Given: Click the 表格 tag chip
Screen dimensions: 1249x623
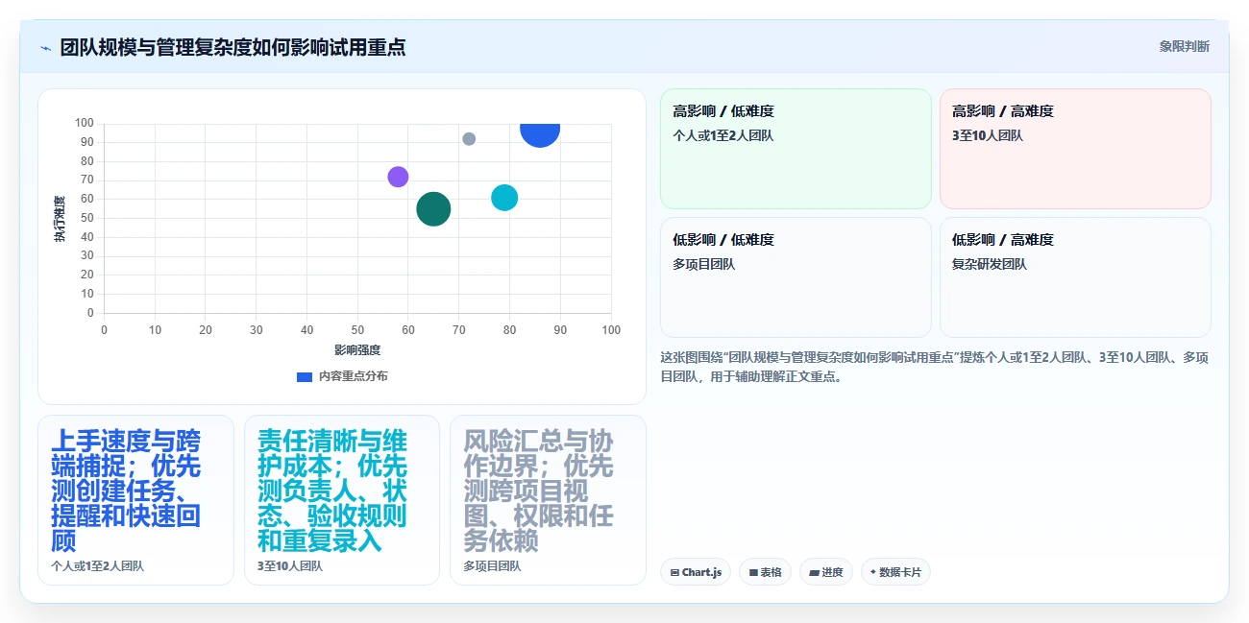Looking at the screenshot, I should pyautogui.click(x=765, y=572).
